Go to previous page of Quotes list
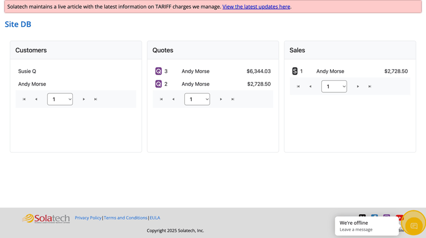 [173, 99]
